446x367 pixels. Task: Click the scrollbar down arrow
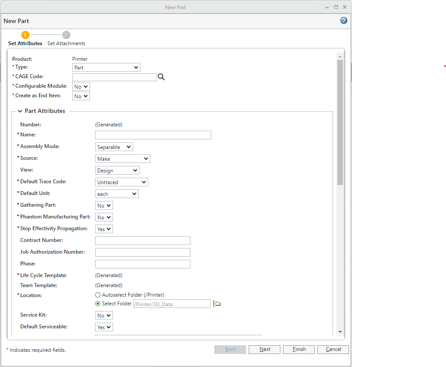tap(340, 332)
